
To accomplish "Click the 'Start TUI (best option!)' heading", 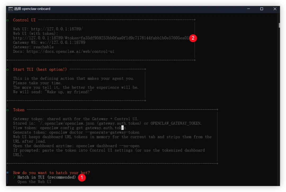I will pos(40,69).
